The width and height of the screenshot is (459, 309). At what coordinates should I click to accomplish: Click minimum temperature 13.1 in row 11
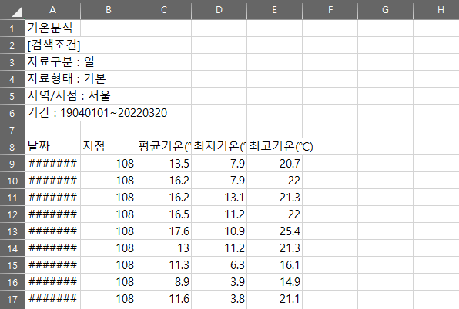click(219, 198)
